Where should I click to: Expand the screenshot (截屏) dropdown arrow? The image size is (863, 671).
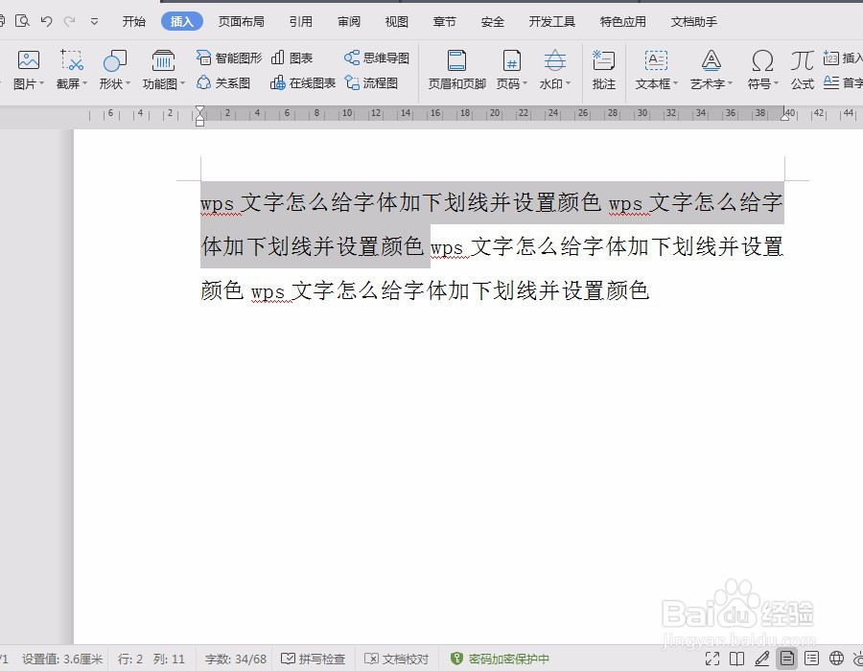[x=84, y=83]
